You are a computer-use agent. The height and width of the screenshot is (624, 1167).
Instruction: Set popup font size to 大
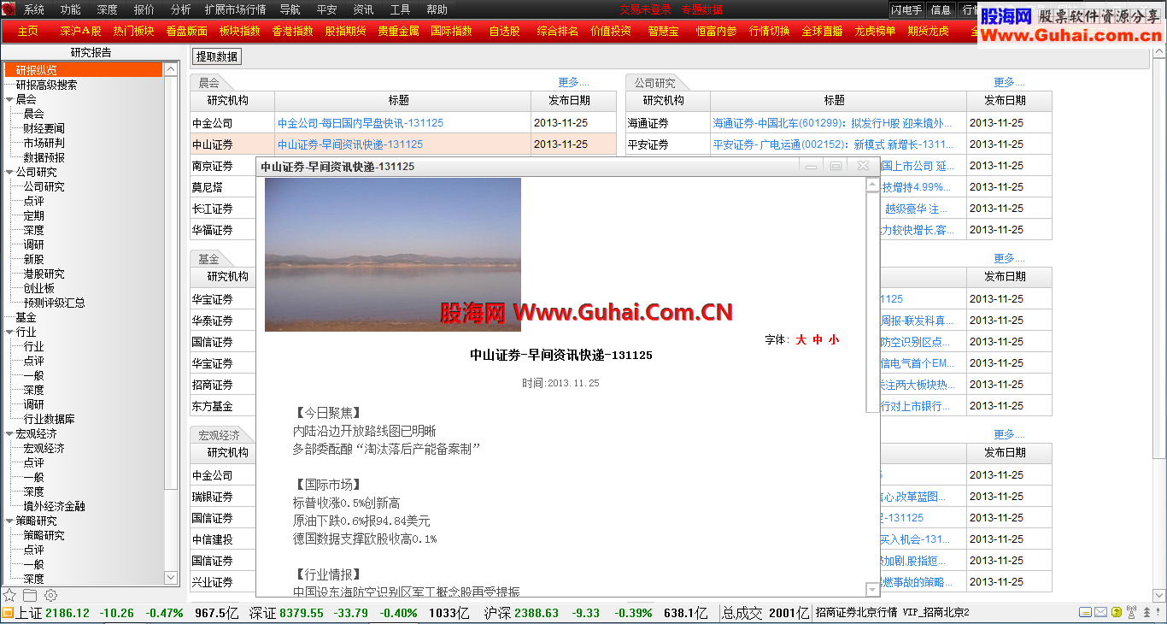pos(800,339)
